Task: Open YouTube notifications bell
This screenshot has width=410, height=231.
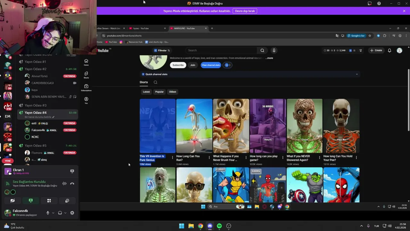Action: coord(389,50)
